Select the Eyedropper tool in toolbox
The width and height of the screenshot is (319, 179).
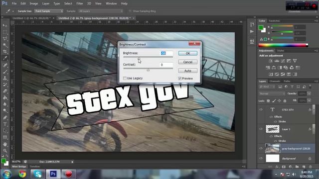(5, 58)
